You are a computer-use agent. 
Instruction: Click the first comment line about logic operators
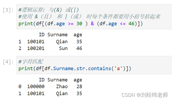tap(49, 10)
